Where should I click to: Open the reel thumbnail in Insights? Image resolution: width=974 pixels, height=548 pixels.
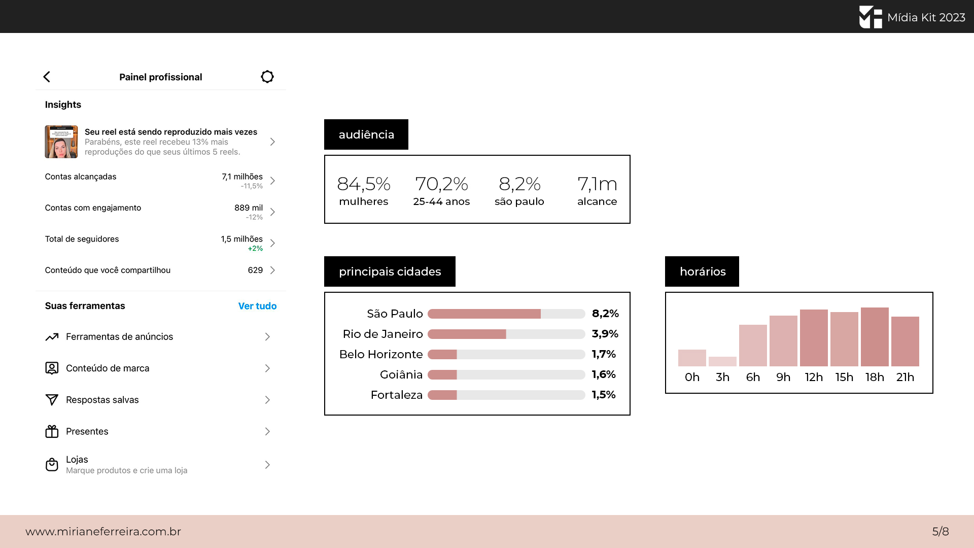tap(61, 142)
